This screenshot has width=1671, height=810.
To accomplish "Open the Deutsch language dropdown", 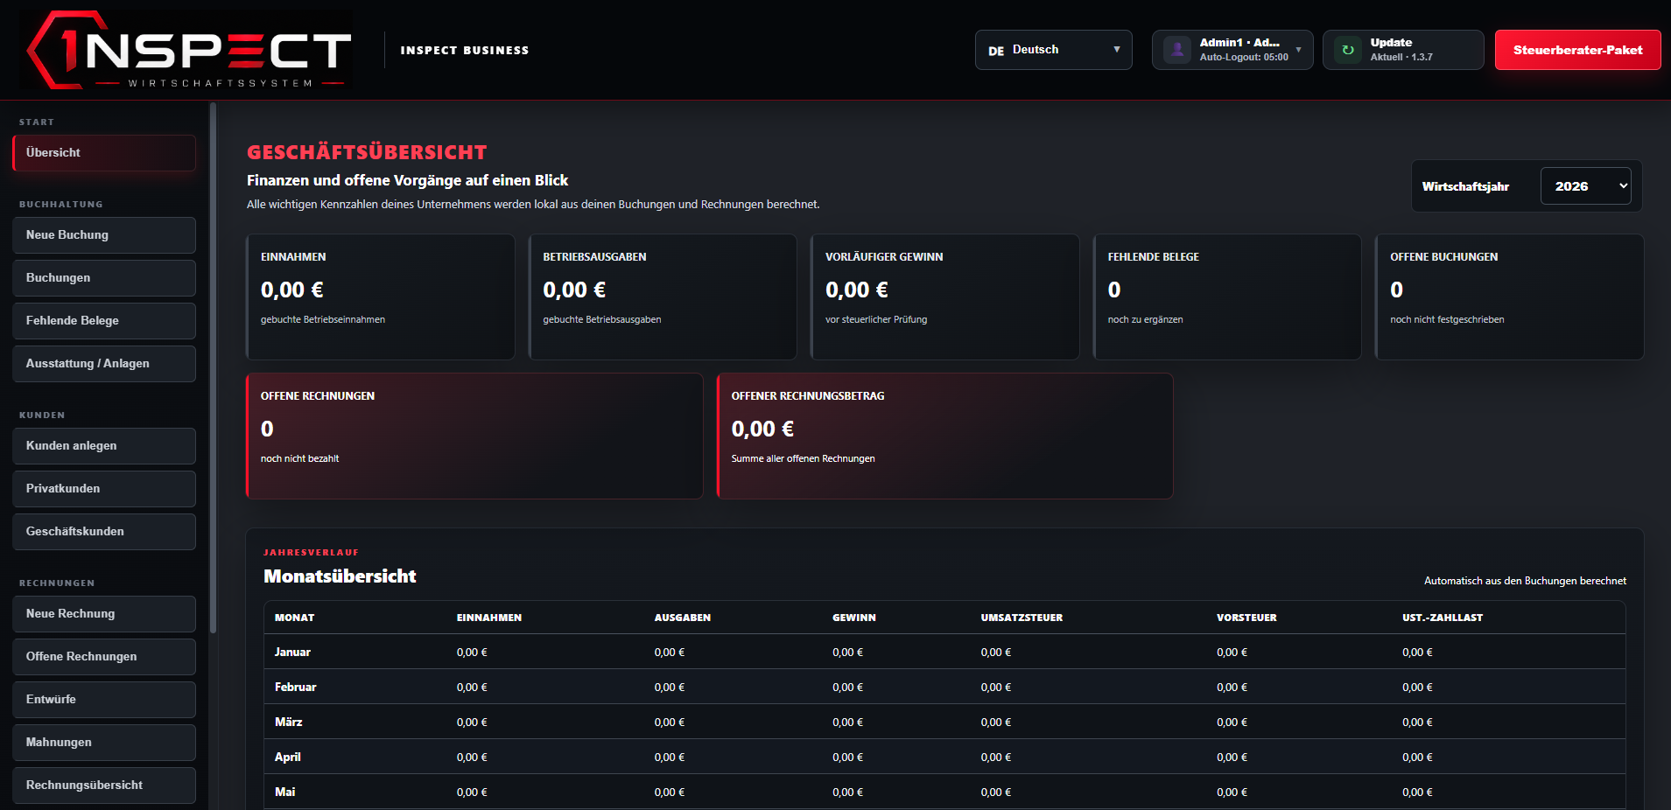I will pyautogui.click(x=1054, y=50).
